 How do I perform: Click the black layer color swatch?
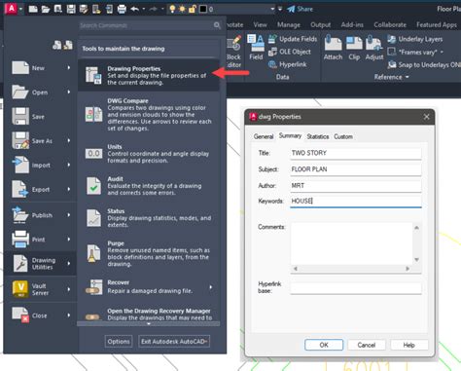pos(203,9)
